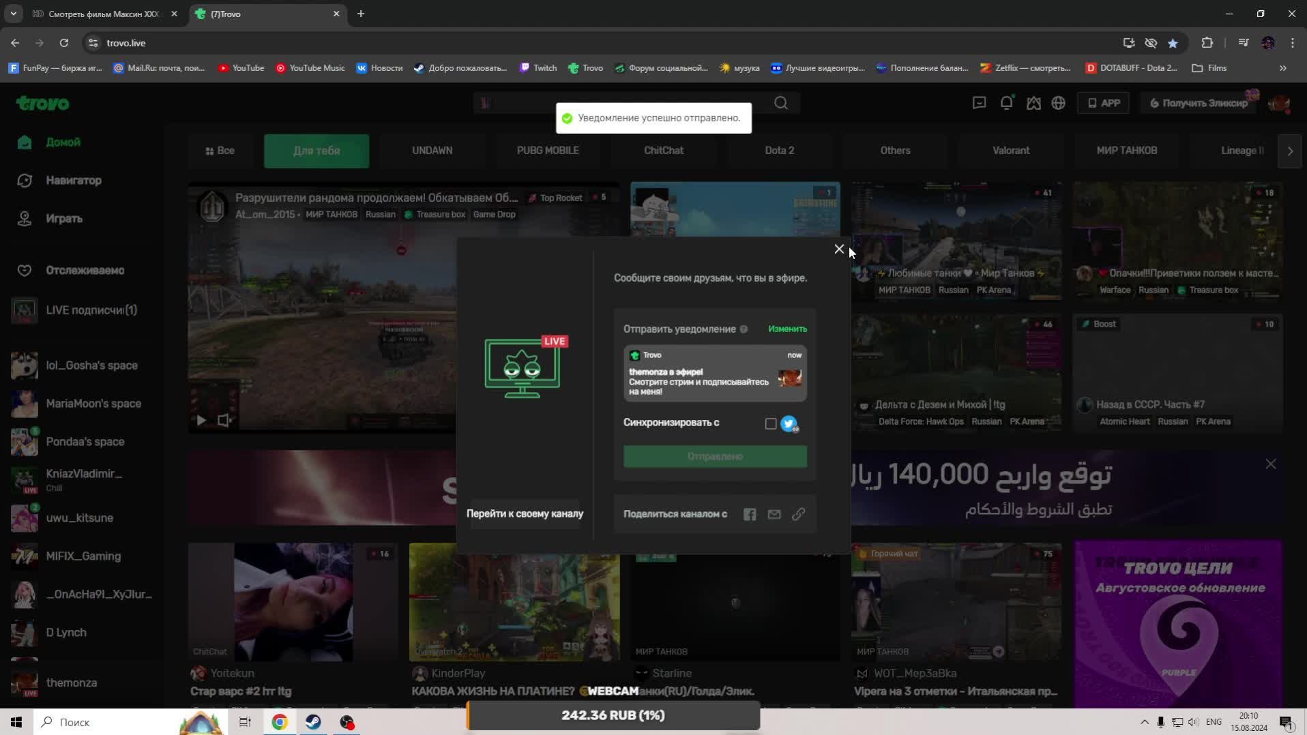Open Перейти к своему каналу
Screen dimensions: 1307x735
pos(525,513)
